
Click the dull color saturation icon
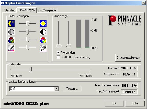tap(11, 40)
